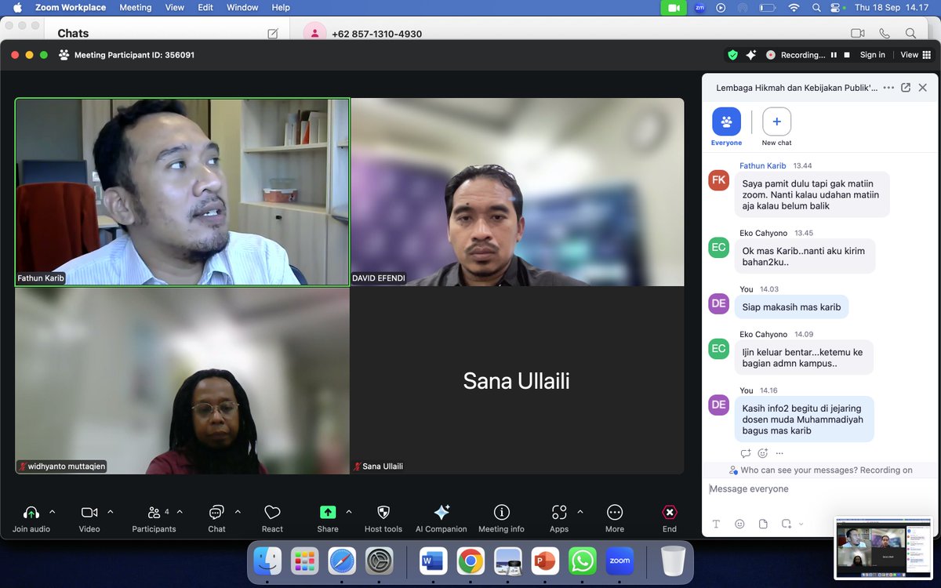
Task: Add emoji reaction to last message
Action: [x=763, y=453]
